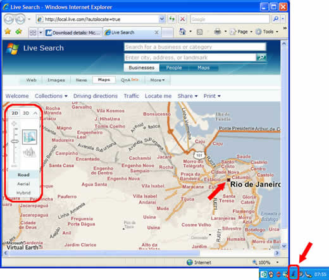Select Hybrid map style
Screen dimensions: 329x280
23,193
